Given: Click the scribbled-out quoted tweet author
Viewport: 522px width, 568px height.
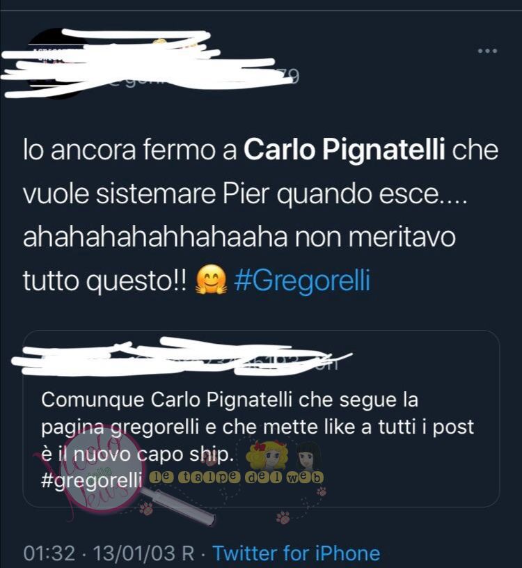Looking at the screenshot, I should tap(181, 357).
